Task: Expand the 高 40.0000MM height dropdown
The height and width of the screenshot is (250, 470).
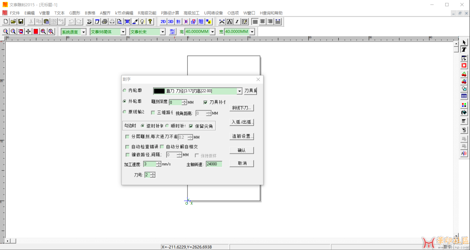Action: pos(212,31)
